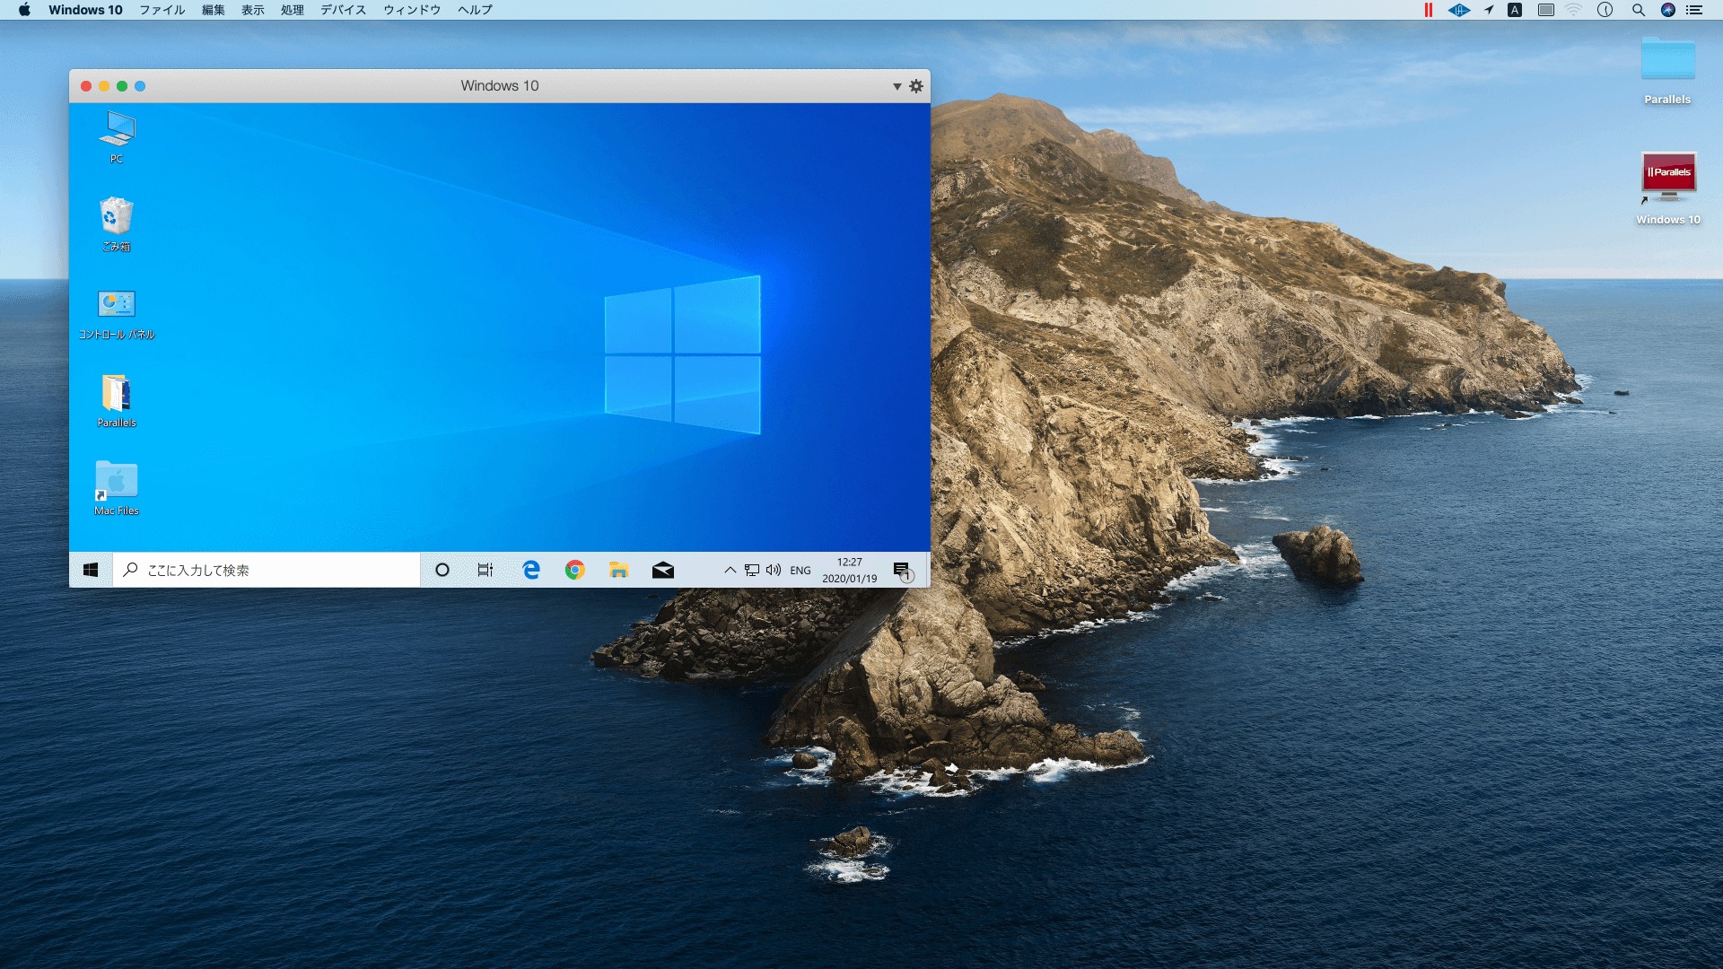Open the デバイス menu
Image resolution: width=1723 pixels, height=969 pixels.
click(x=344, y=10)
